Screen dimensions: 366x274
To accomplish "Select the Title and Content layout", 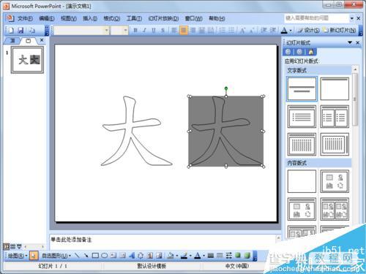I will pos(302,209).
